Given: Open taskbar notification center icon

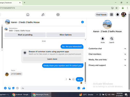Looking at the screenshot, I should click(126, 95).
